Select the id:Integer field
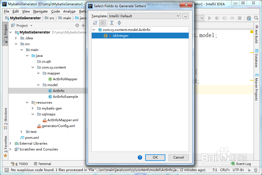This screenshot has width=262, height=175. pos(140,36)
